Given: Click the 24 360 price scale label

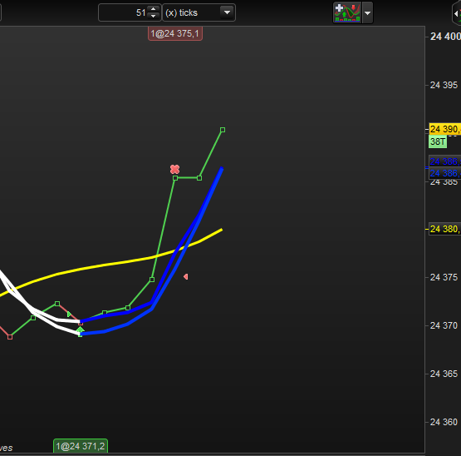Looking at the screenshot, I should coord(444,422).
